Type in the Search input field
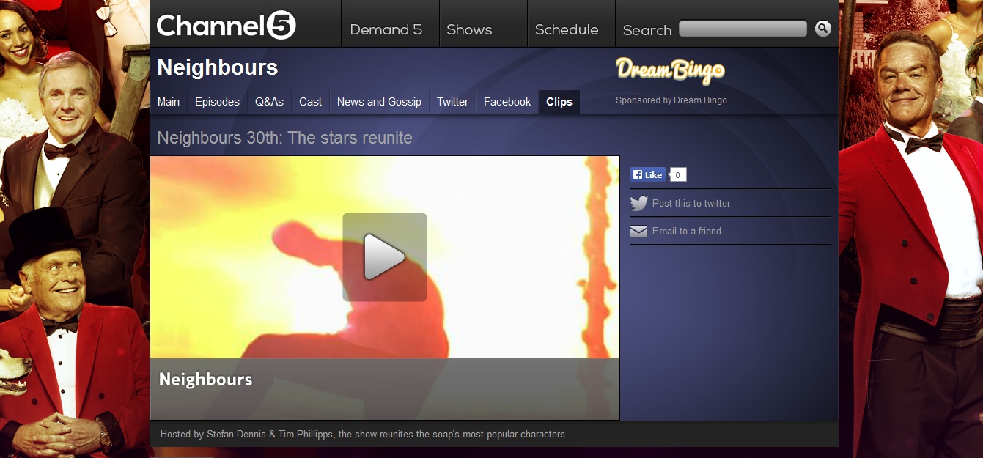The image size is (983, 458). click(743, 29)
